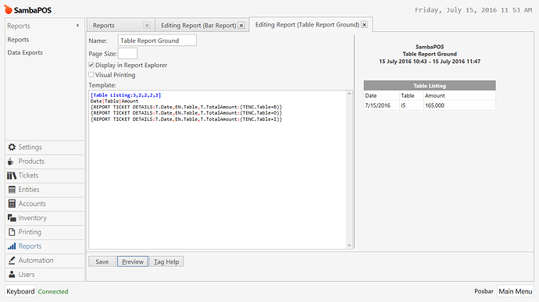Click the Printing page icon
The width and height of the screenshot is (539, 302).
point(12,232)
